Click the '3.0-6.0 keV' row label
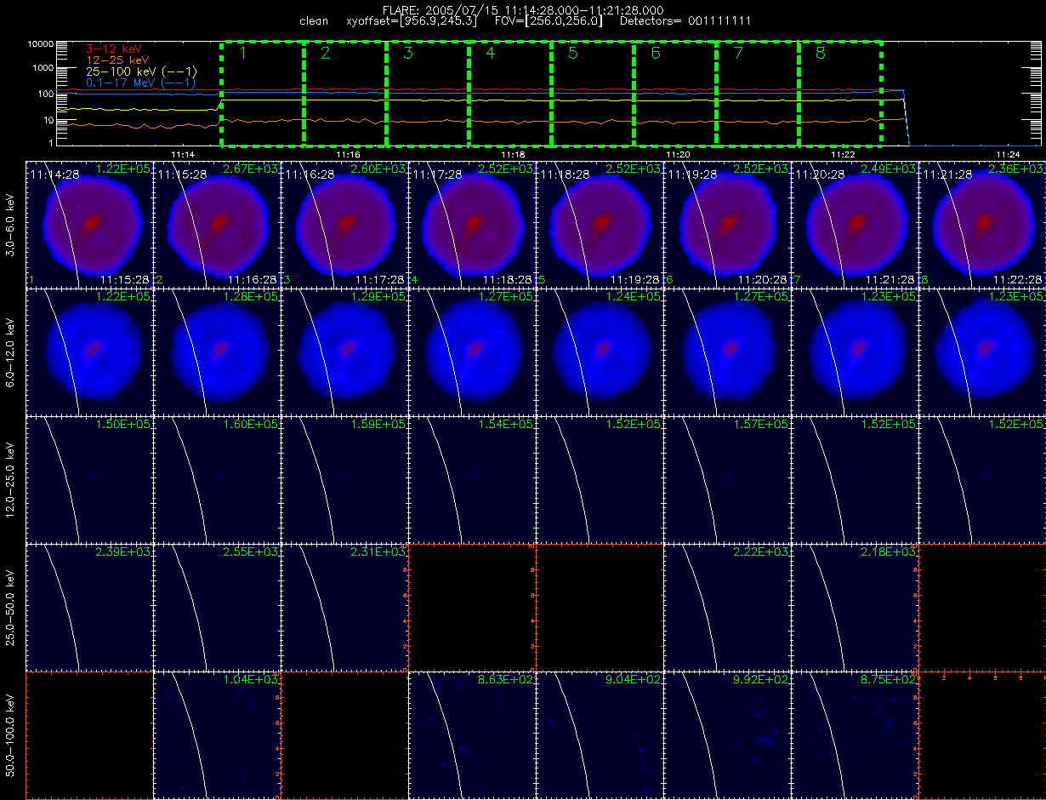The width and height of the screenshot is (1046, 800). click(11, 224)
